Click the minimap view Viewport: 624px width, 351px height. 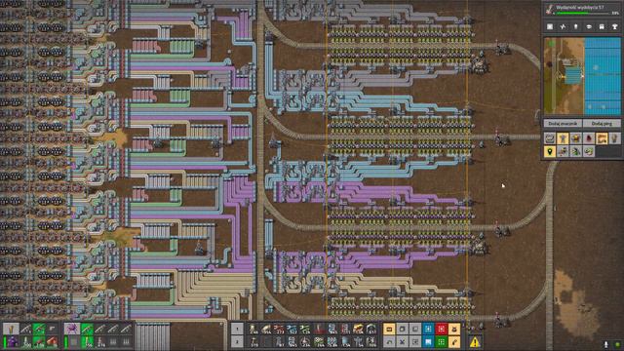pyautogui.click(x=582, y=76)
